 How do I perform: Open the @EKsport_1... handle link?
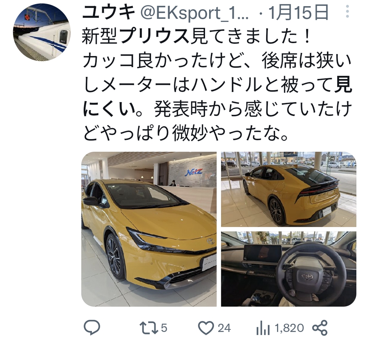[194, 13]
